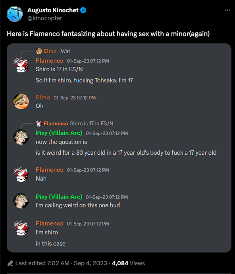235x274 pixels.
Task: Click the blue verified badge
Action: click(x=83, y=10)
